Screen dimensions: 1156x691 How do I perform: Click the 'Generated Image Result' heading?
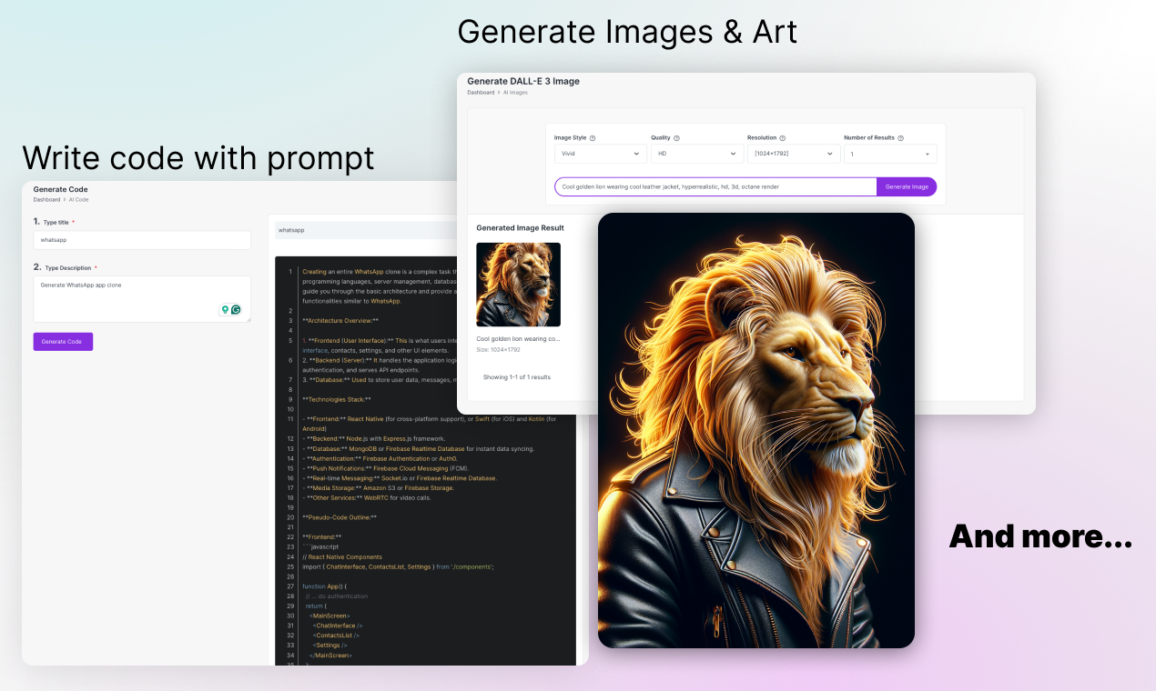(x=520, y=227)
